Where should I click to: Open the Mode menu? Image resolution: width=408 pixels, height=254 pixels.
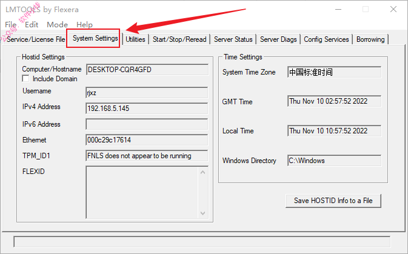pyautogui.click(x=57, y=25)
